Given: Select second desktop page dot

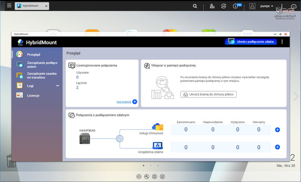Looking at the screenshot, I should coord(150,165).
